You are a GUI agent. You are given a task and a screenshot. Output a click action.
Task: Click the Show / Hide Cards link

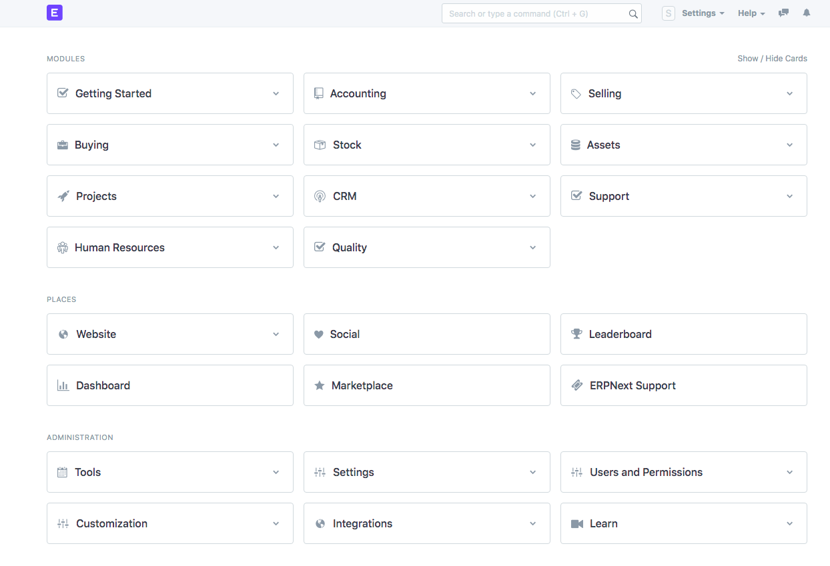pyautogui.click(x=772, y=59)
